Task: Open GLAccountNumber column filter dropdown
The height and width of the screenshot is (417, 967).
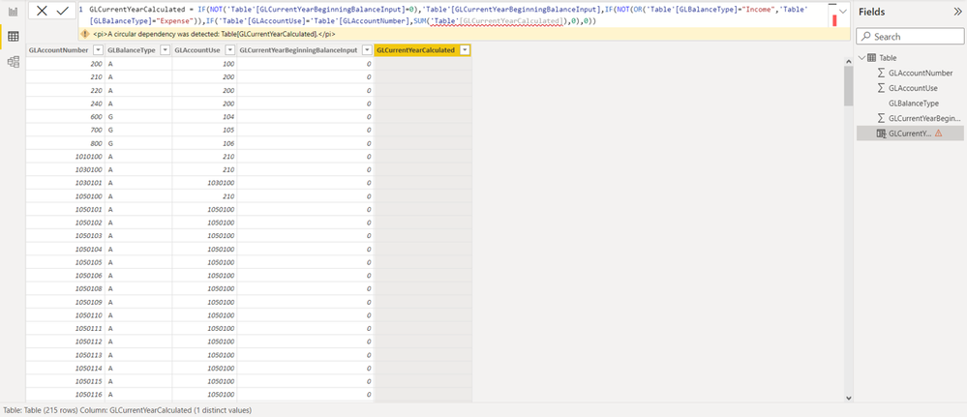Action: (x=98, y=50)
